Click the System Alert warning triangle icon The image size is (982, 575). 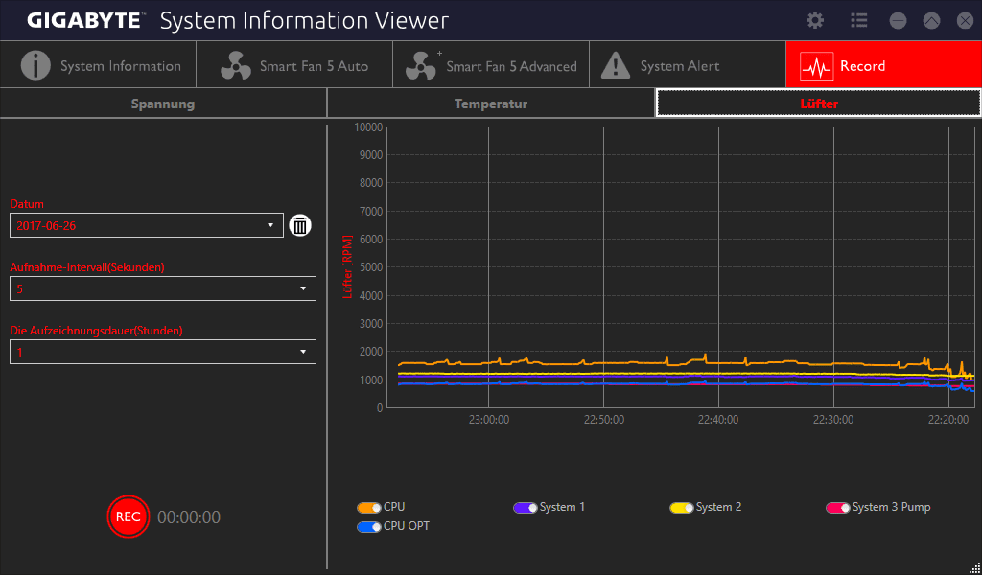tap(615, 66)
